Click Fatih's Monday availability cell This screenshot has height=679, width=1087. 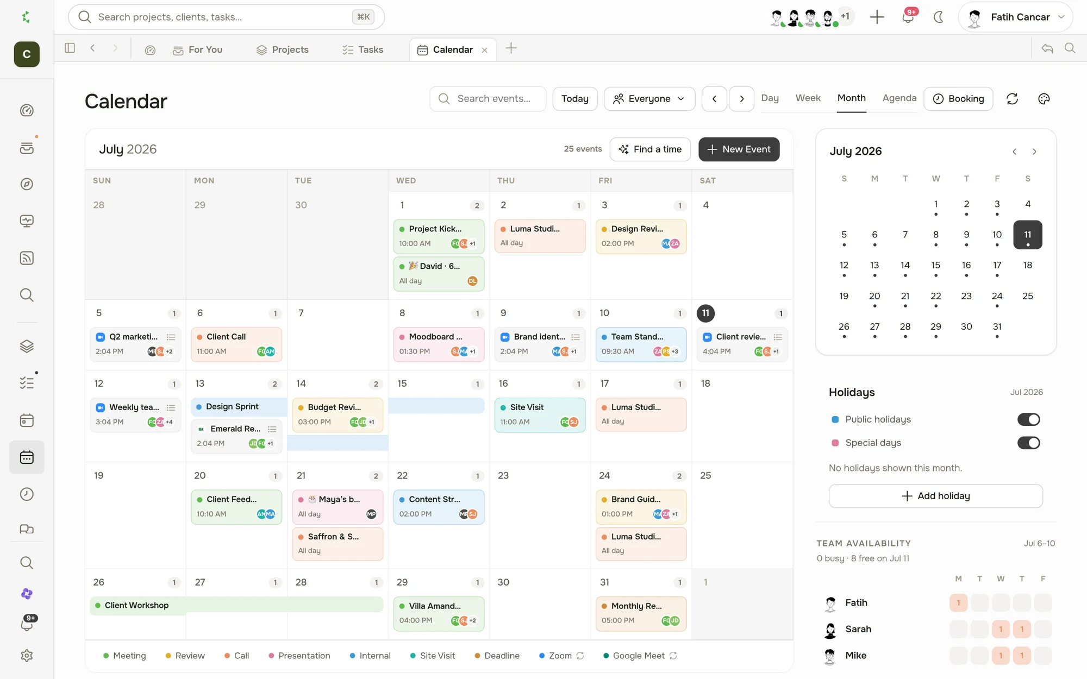(x=958, y=602)
